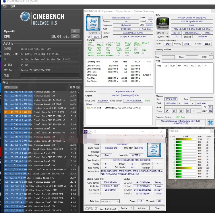215x213 pixels.
Task: Select ranking row Intel Core i7-5930K CPU
Action: pyautogui.click(x=40, y=194)
